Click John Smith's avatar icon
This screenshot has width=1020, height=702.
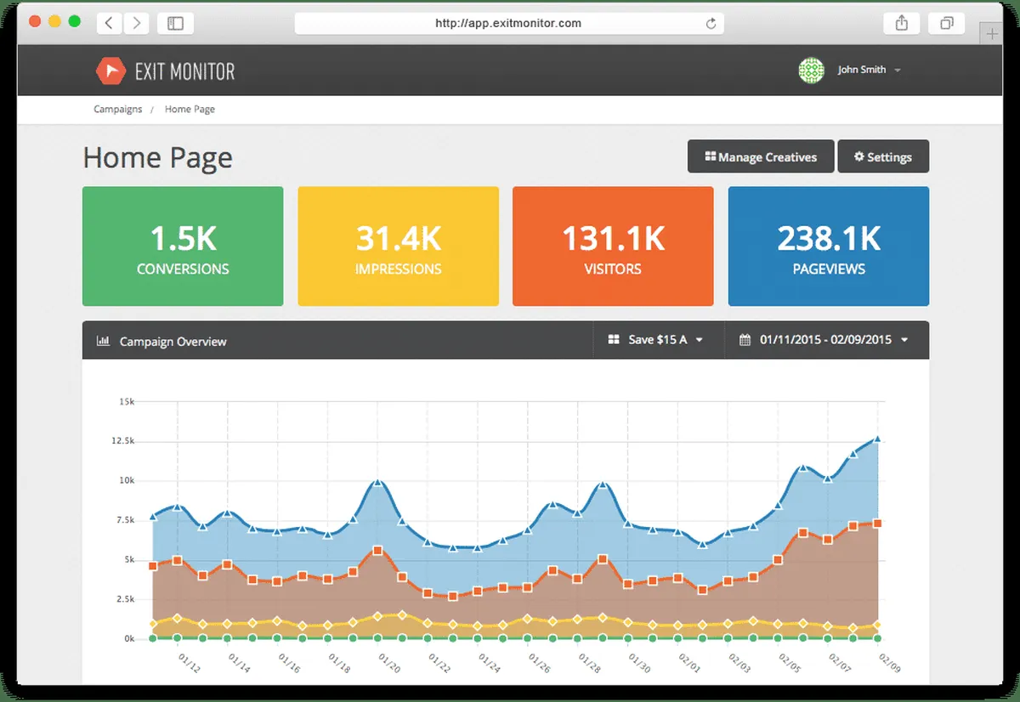click(x=811, y=71)
